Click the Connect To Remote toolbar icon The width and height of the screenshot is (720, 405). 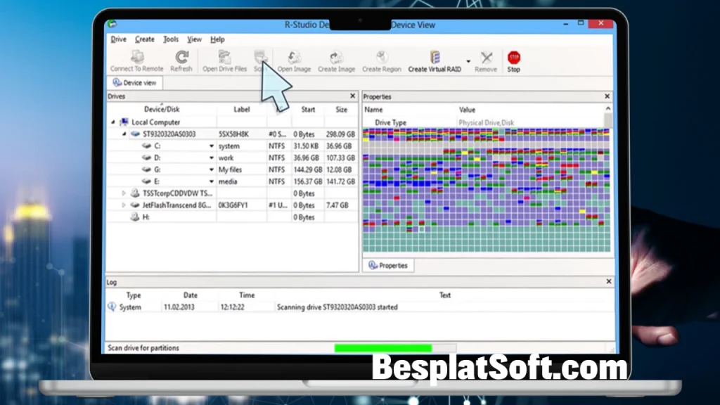(136, 58)
